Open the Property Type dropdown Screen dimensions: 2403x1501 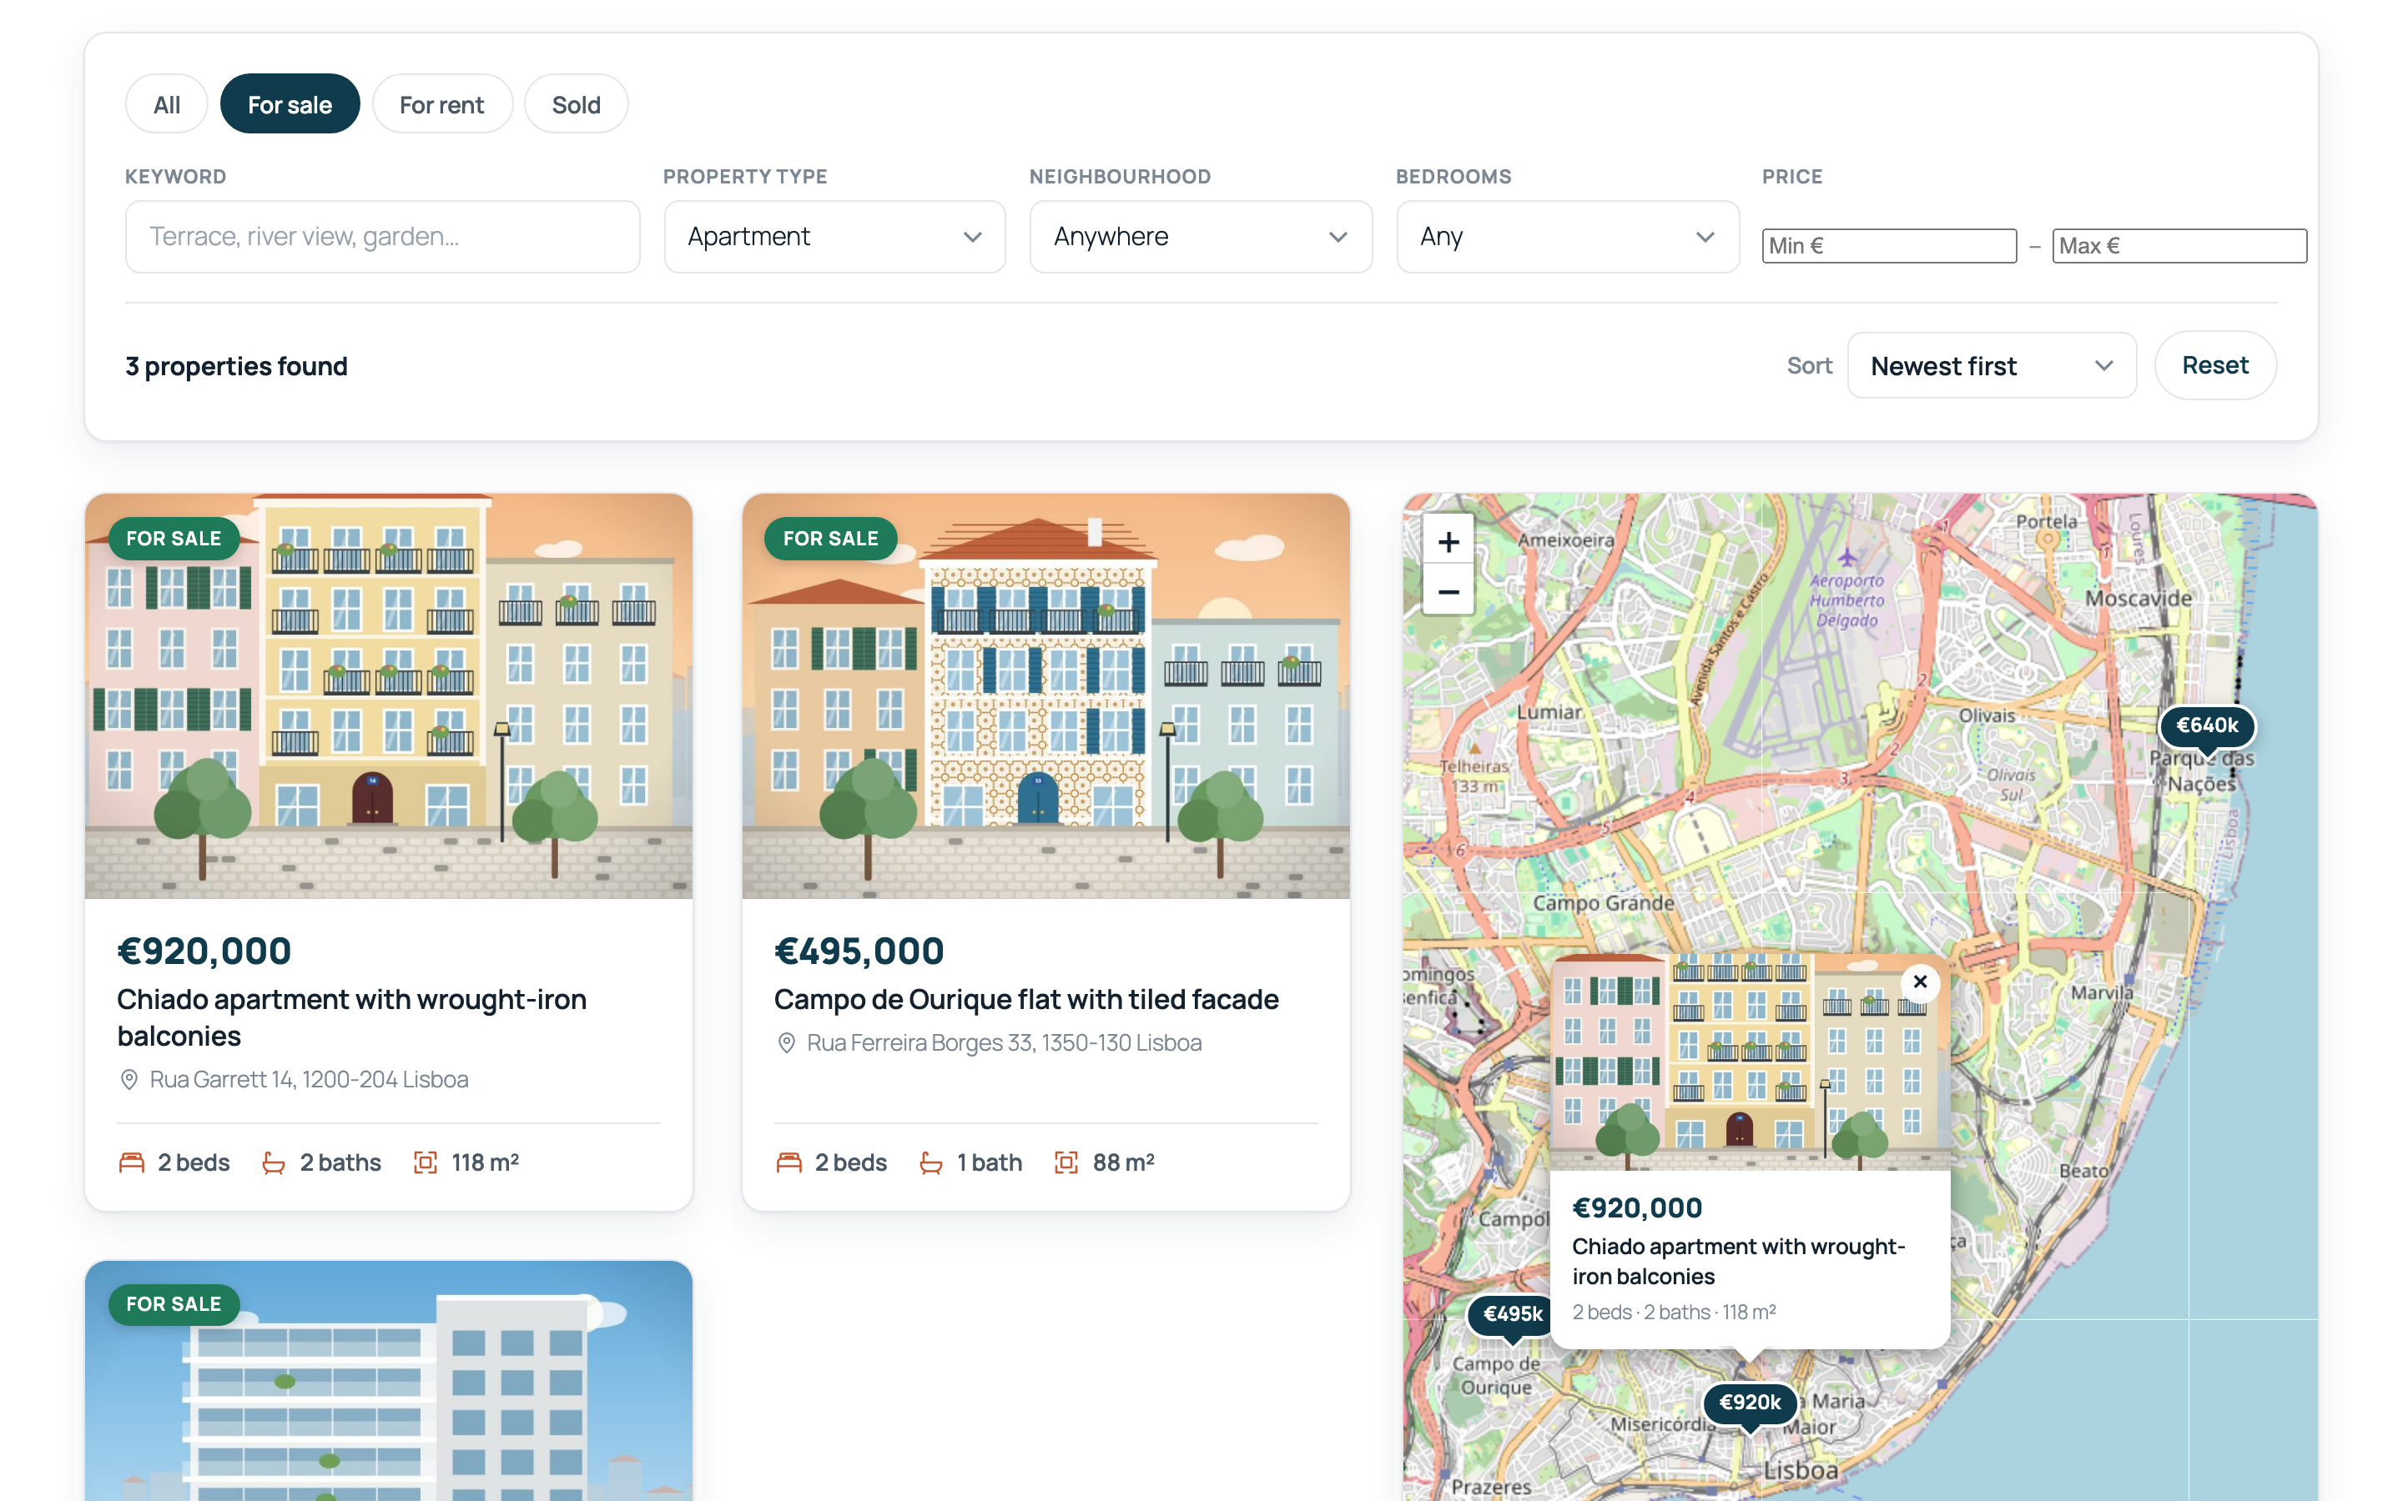tap(834, 238)
